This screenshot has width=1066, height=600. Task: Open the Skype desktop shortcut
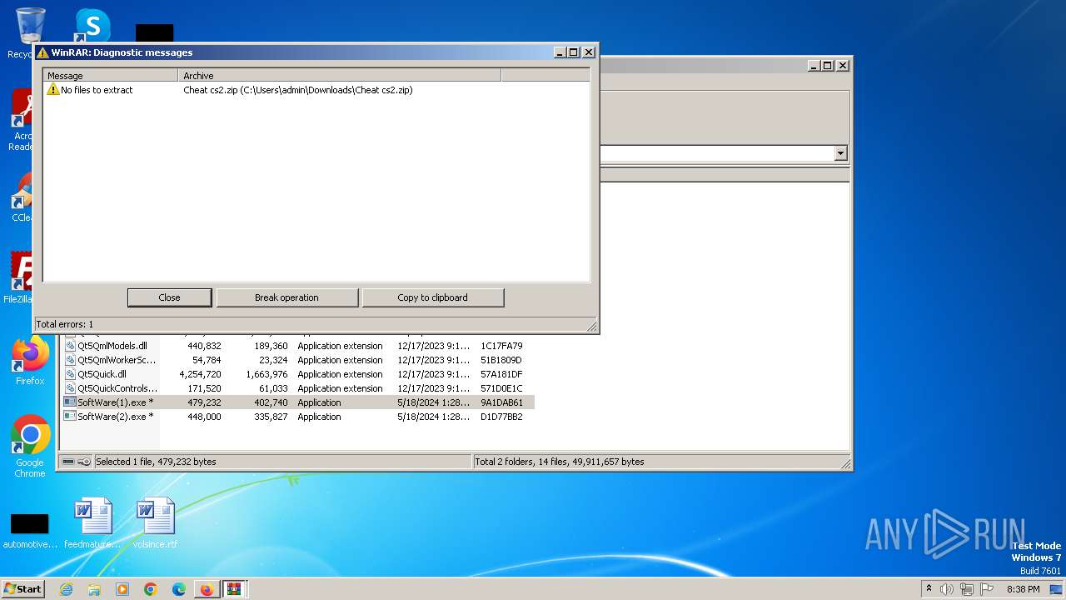(x=92, y=25)
